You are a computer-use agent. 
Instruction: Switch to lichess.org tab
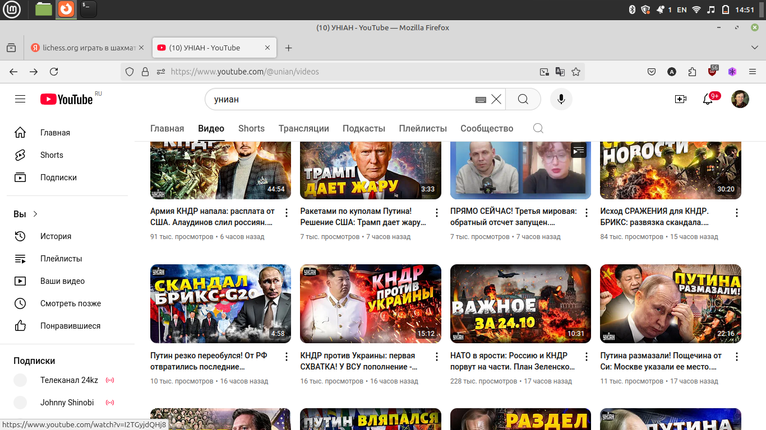(x=82, y=48)
